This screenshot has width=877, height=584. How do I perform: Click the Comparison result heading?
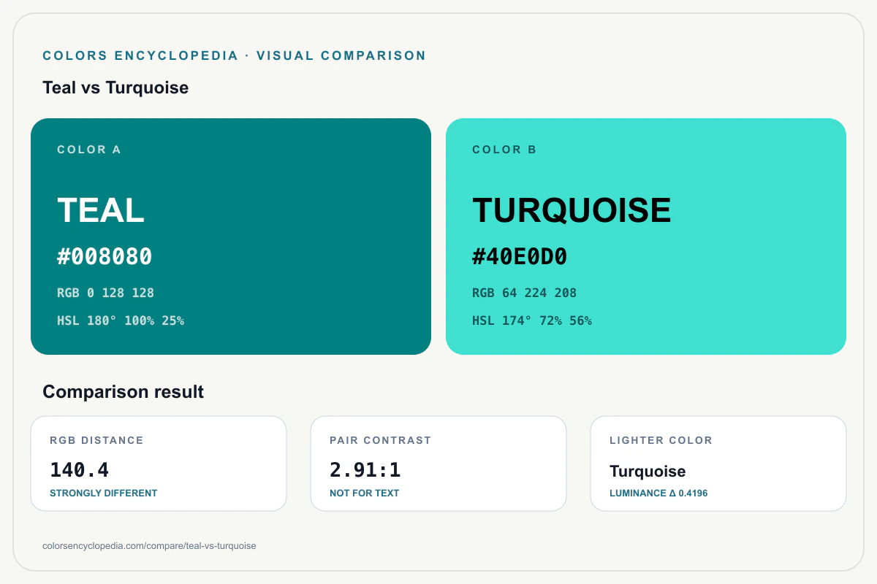pyautogui.click(x=124, y=392)
